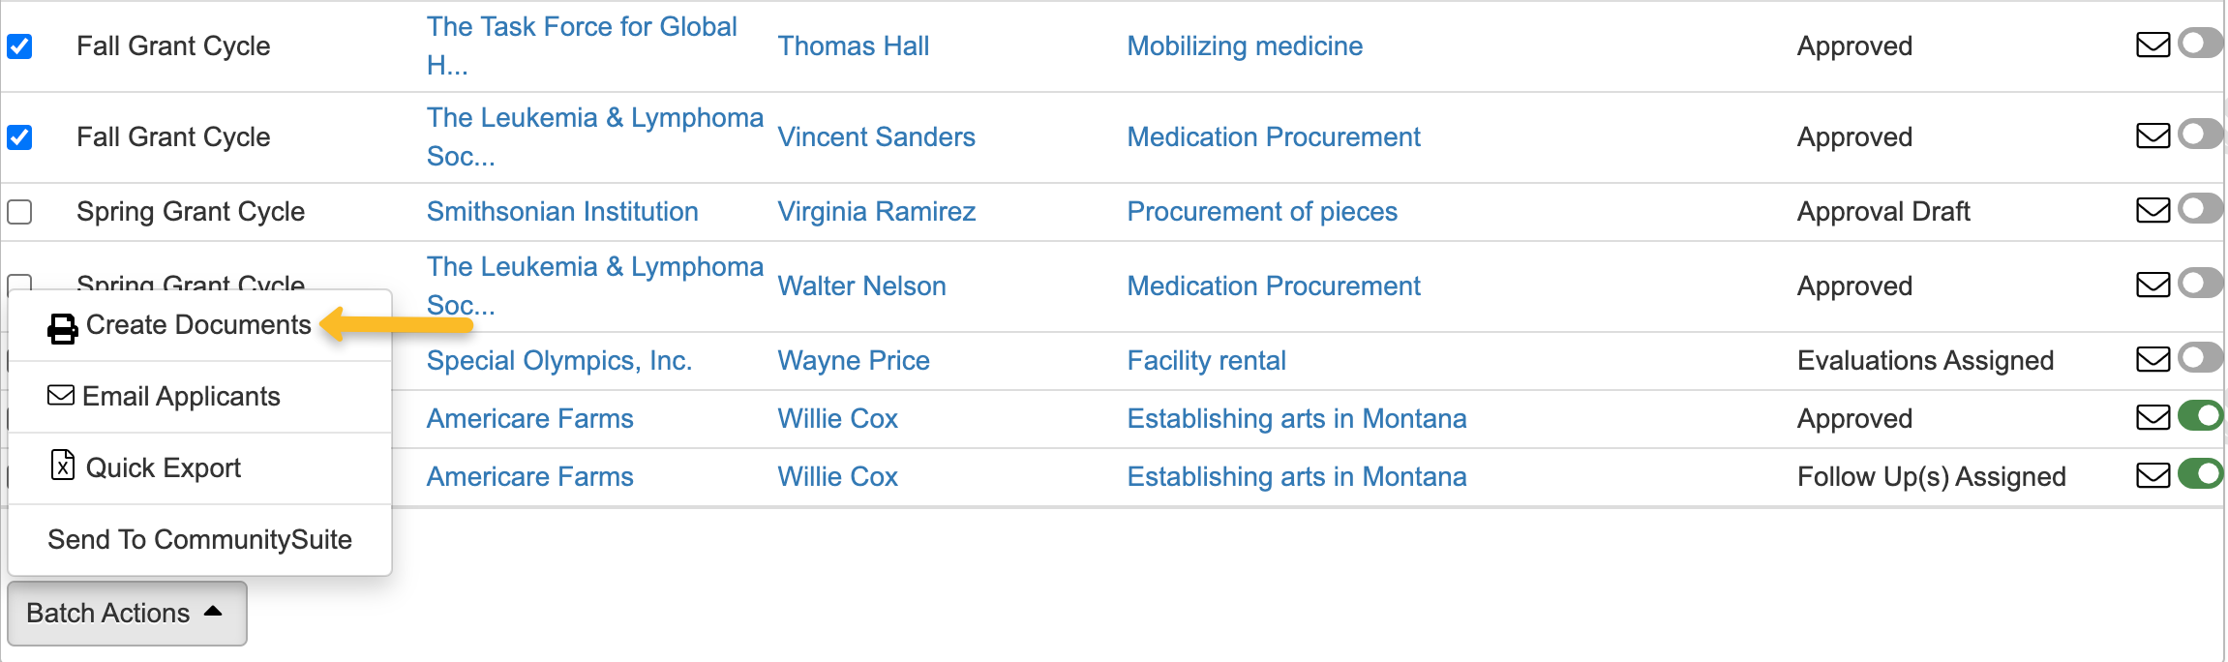Click the envelope icon in Follow Up(s) Assigned row

pos(2153,476)
